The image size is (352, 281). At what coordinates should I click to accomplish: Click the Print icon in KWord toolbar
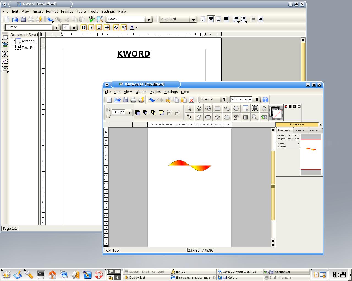31,19
